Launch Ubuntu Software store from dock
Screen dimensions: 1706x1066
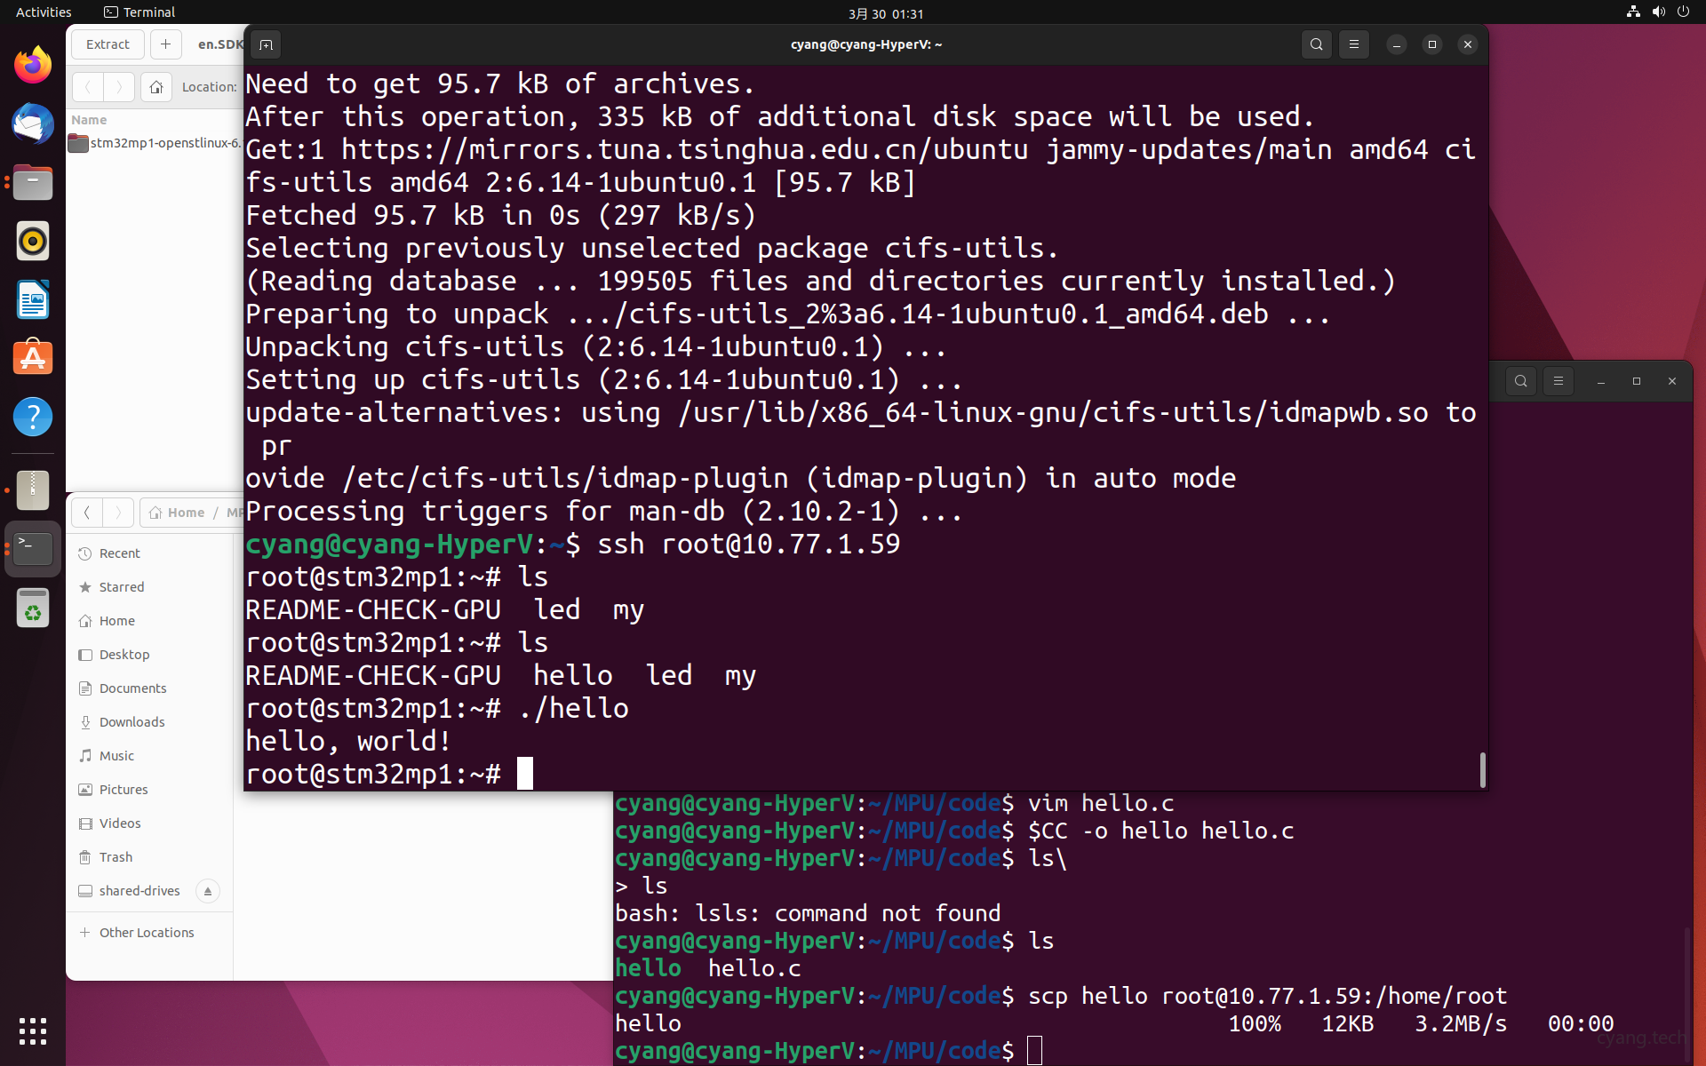click(33, 358)
